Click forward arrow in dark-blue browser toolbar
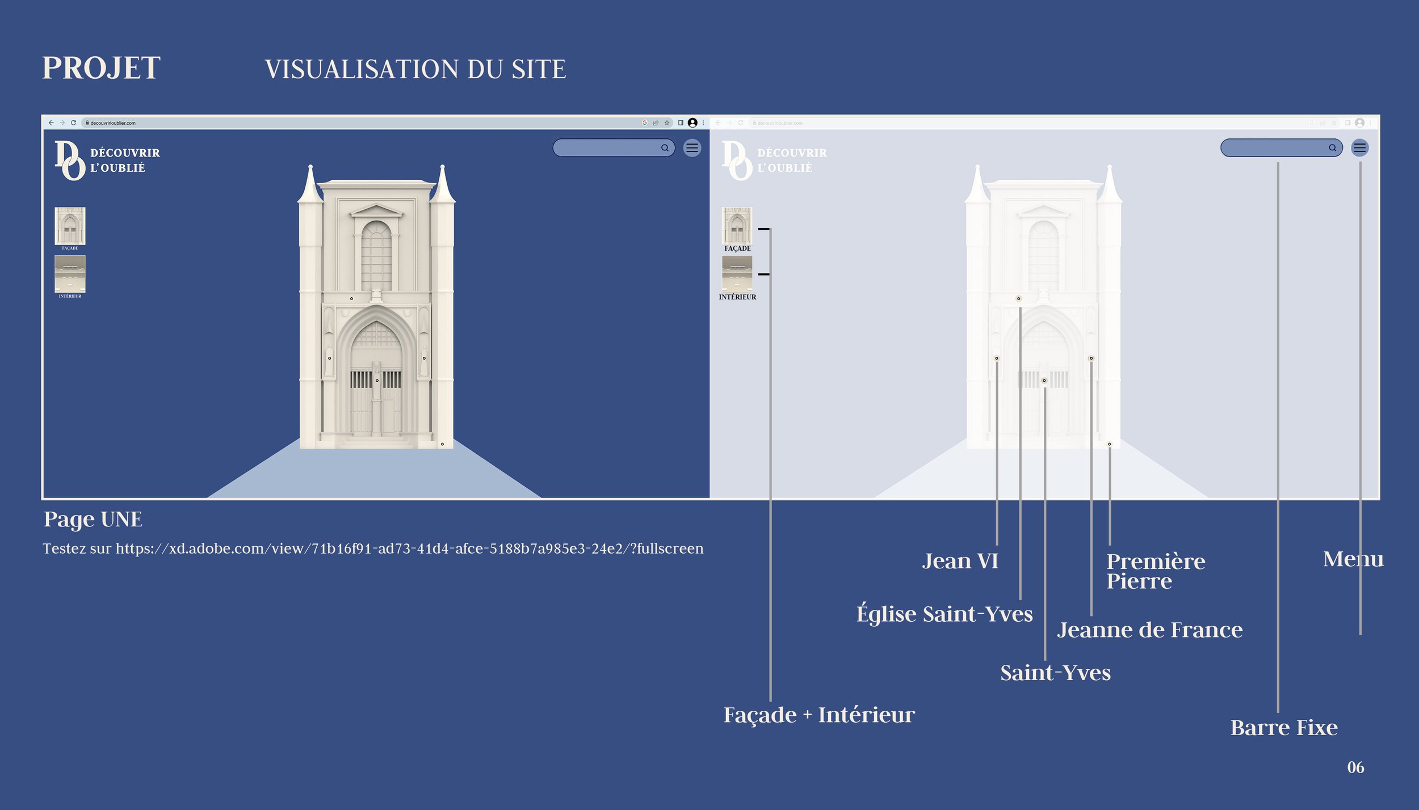The height and width of the screenshot is (810, 1419). click(x=62, y=123)
